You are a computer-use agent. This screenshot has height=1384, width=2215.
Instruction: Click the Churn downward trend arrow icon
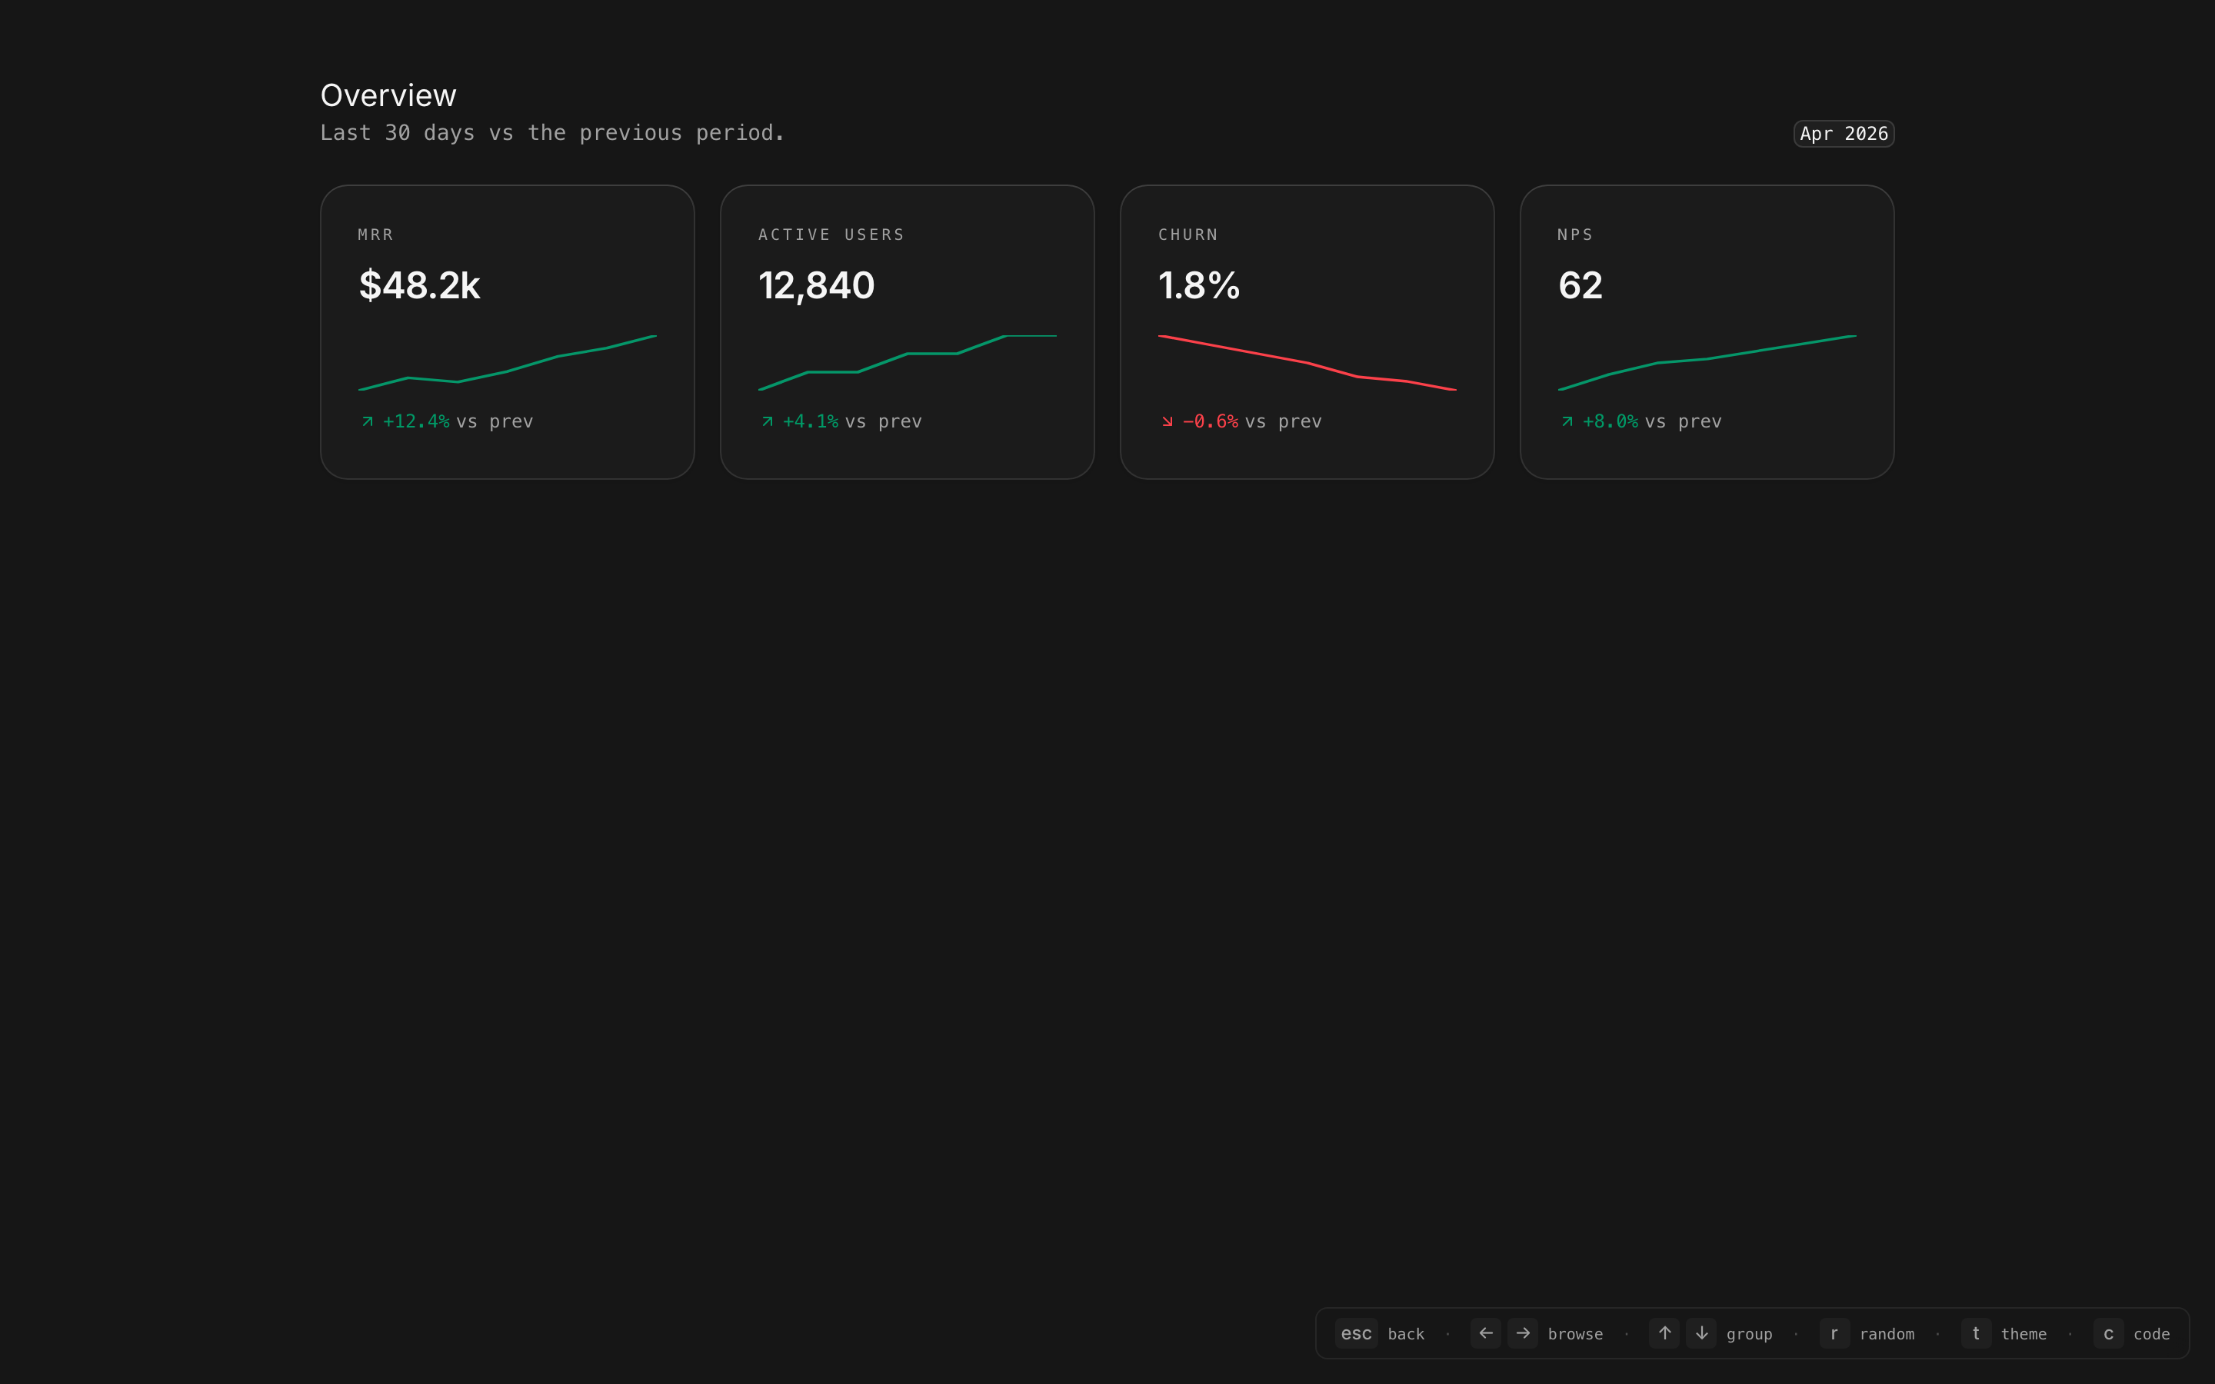coord(1167,422)
